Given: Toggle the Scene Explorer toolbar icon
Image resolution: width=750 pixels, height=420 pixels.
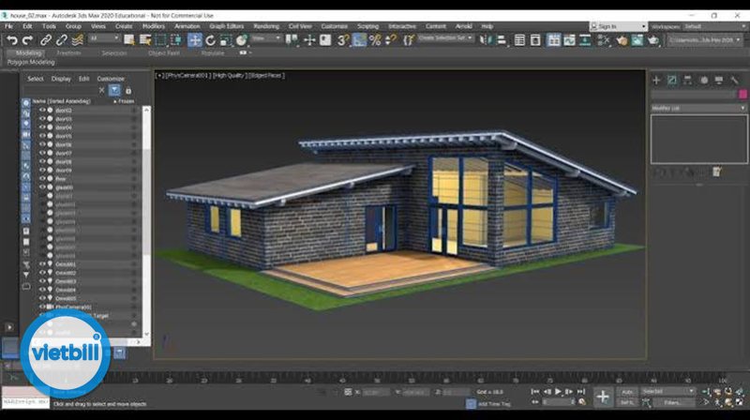Looking at the screenshot, I should (519, 40).
